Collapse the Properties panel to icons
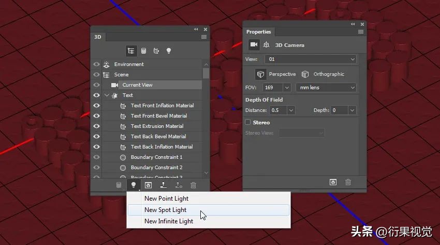 [x=353, y=24]
